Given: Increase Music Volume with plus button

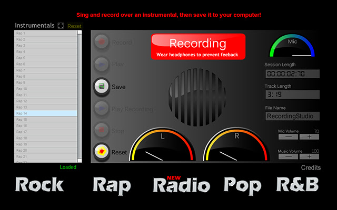Looking at the screenshot, I should point(309,156).
